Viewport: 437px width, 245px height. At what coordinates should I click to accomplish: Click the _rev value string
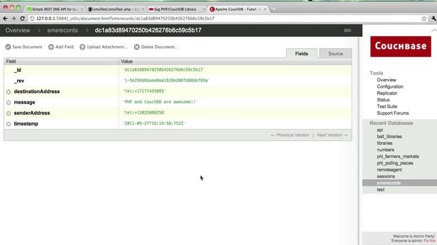coord(166,80)
